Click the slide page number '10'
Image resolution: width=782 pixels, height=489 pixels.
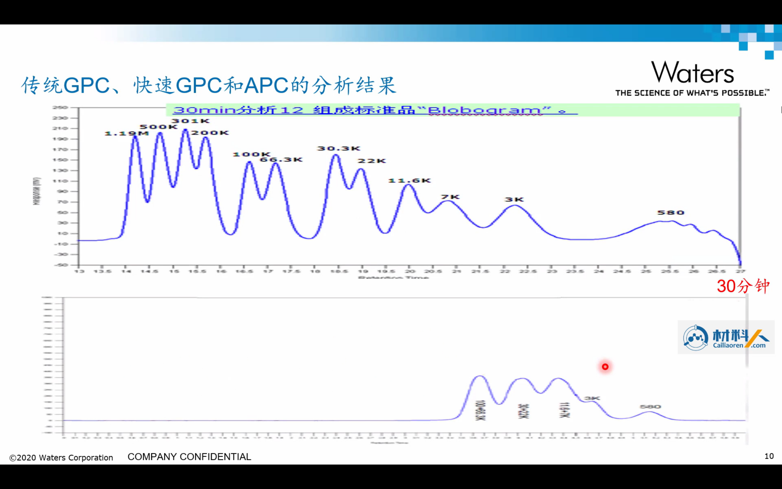tap(769, 456)
